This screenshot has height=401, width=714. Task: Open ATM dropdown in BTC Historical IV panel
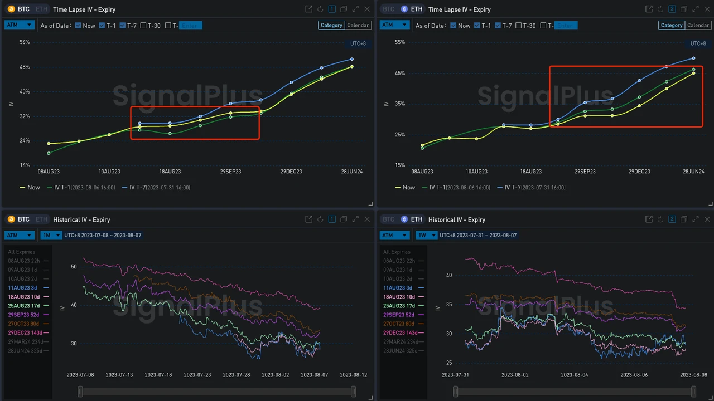pos(20,235)
